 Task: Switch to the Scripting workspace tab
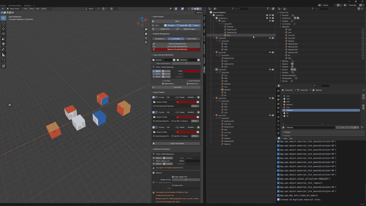pyautogui.click(x=27, y=5)
